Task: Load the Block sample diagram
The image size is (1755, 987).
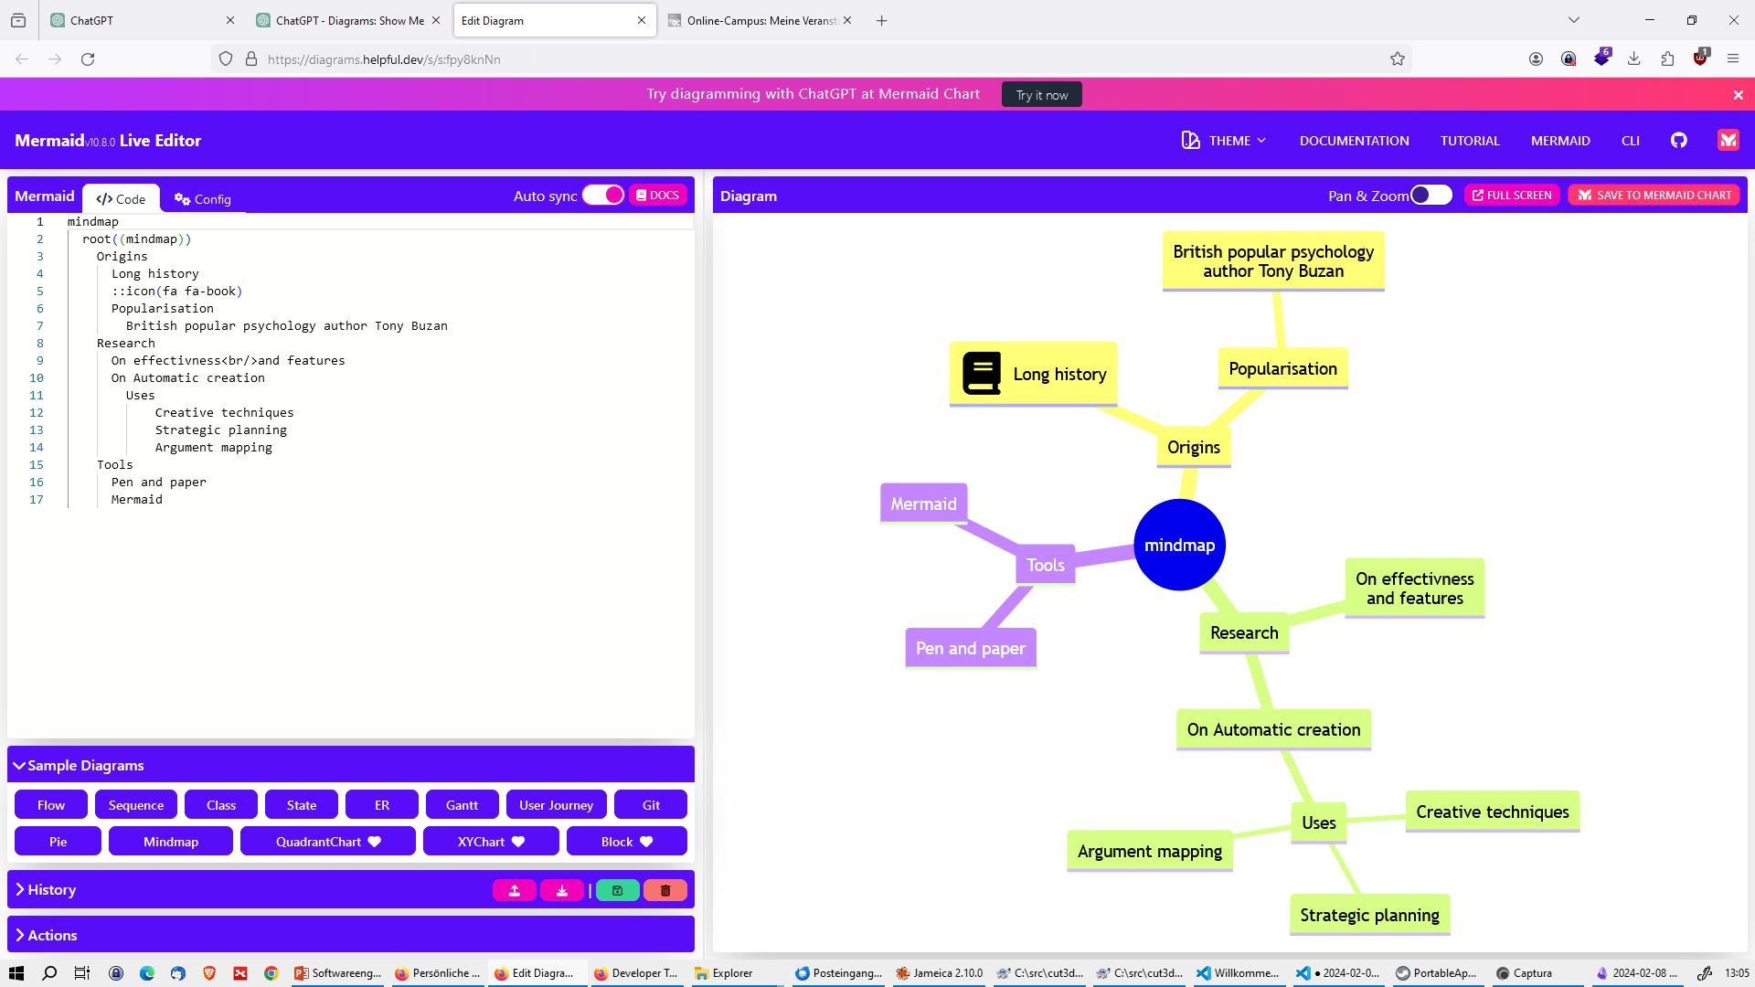Action: (627, 842)
